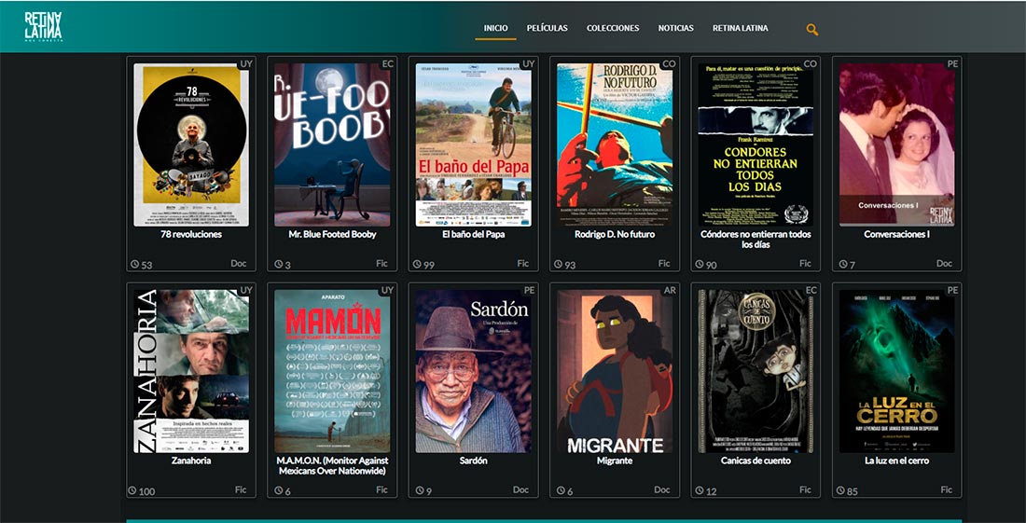Image resolution: width=1026 pixels, height=523 pixels.
Task: Open the M.A.M.O.N. movie title link
Action: tap(332, 465)
